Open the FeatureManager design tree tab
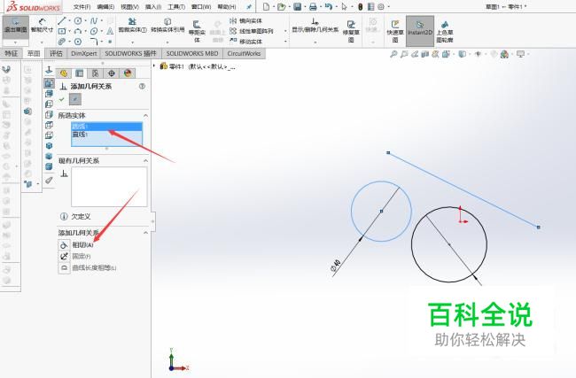 tap(64, 73)
